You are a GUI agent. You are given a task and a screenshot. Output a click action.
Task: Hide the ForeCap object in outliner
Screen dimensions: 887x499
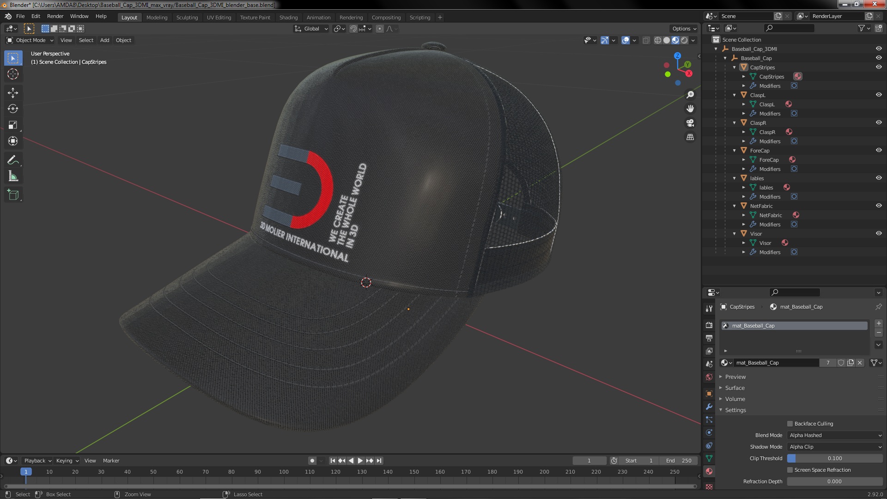[x=879, y=150]
